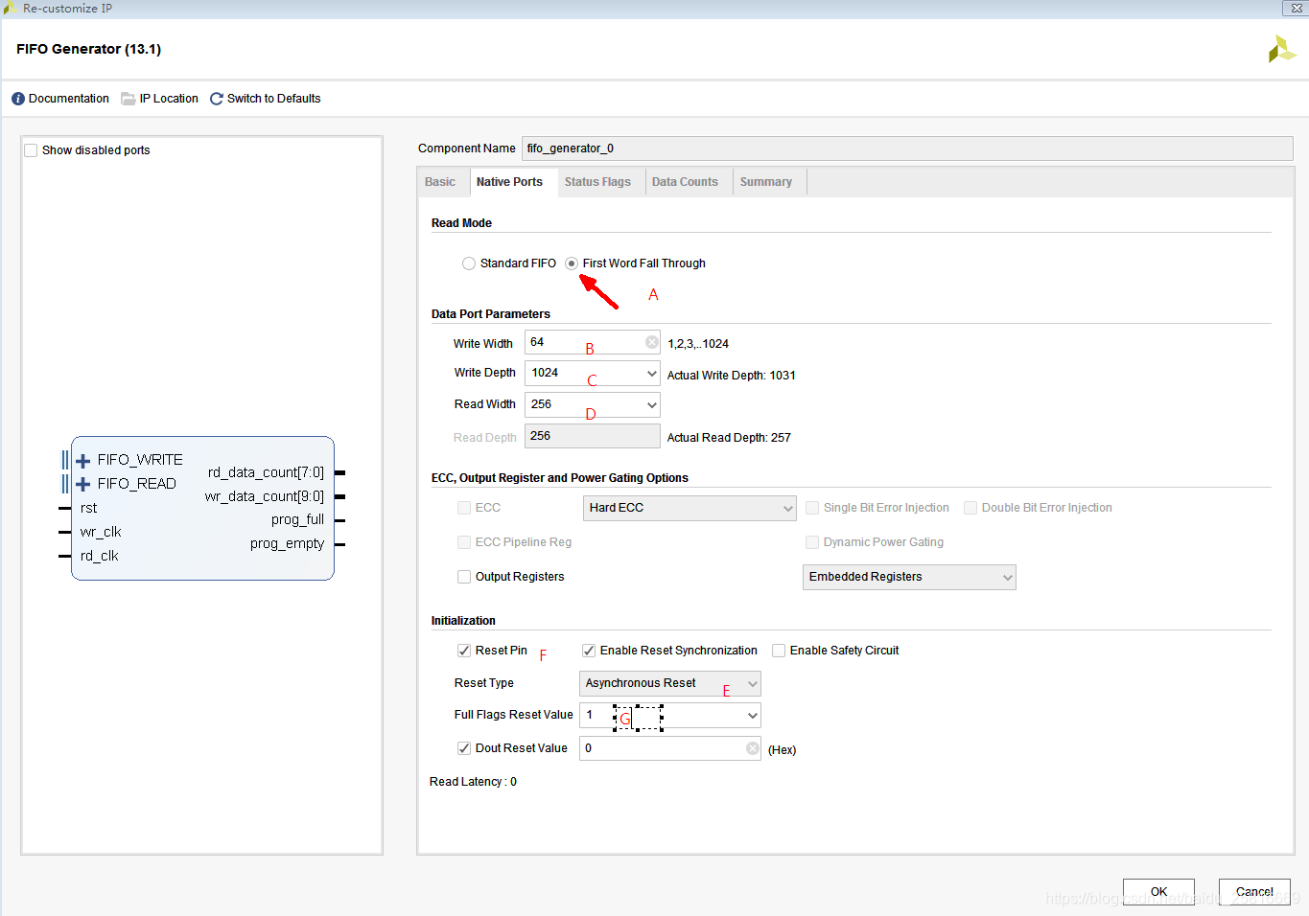Screen dimensions: 1309x916
Task: Open Write Depth dropdown
Action: tap(593, 373)
